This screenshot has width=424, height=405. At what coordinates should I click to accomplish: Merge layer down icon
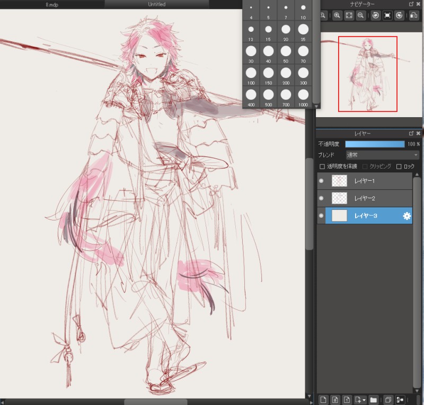tap(400, 400)
